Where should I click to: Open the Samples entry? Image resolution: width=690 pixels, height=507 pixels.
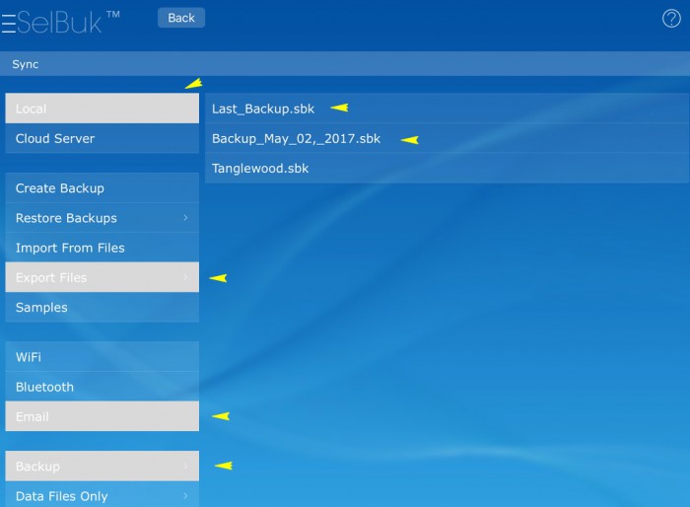[x=102, y=308]
